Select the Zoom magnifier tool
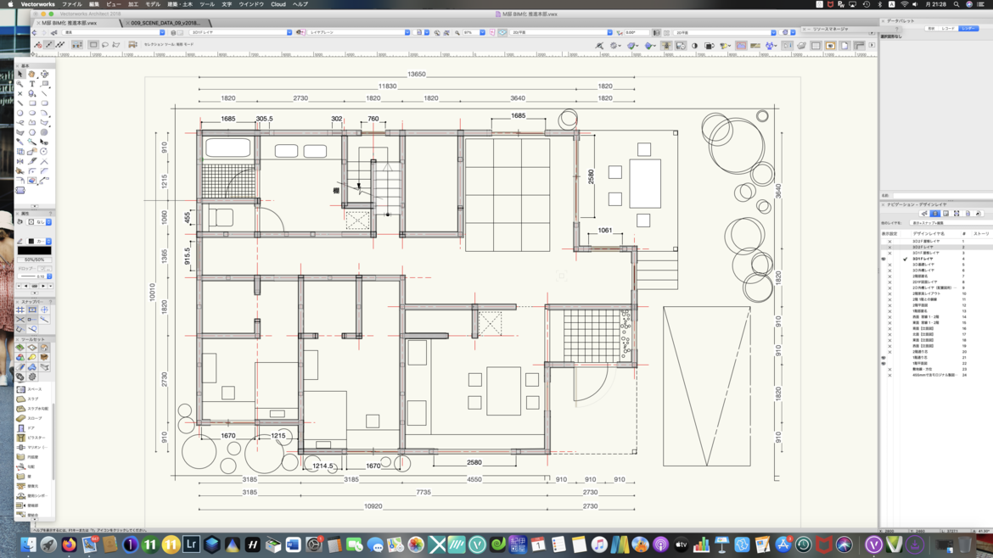Image resolution: width=993 pixels, height=558 pixels. (x=20, y=84)
